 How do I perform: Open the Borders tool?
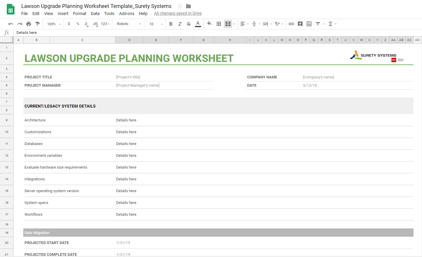219,24
